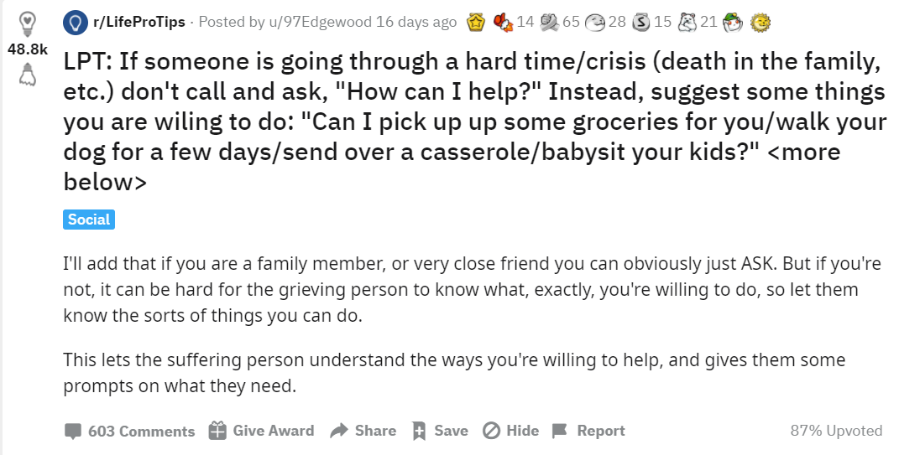
Task: Click the rocket award with count 14
Action: pos(504,23)
